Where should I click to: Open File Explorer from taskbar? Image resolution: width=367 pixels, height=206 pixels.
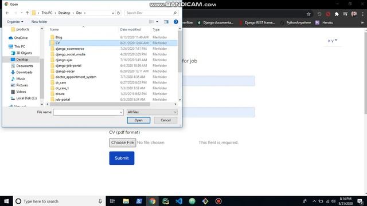coord(126,201)
